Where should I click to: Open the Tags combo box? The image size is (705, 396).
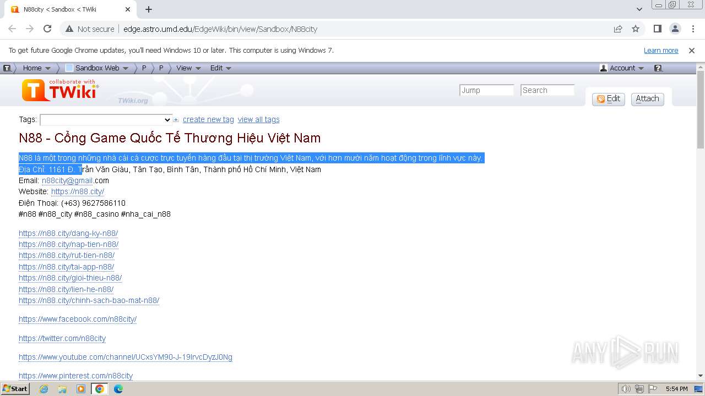pos(106,120)
